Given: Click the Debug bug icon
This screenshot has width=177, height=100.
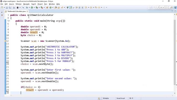Looking at the screenshot, I should click(x=27, y=7).
